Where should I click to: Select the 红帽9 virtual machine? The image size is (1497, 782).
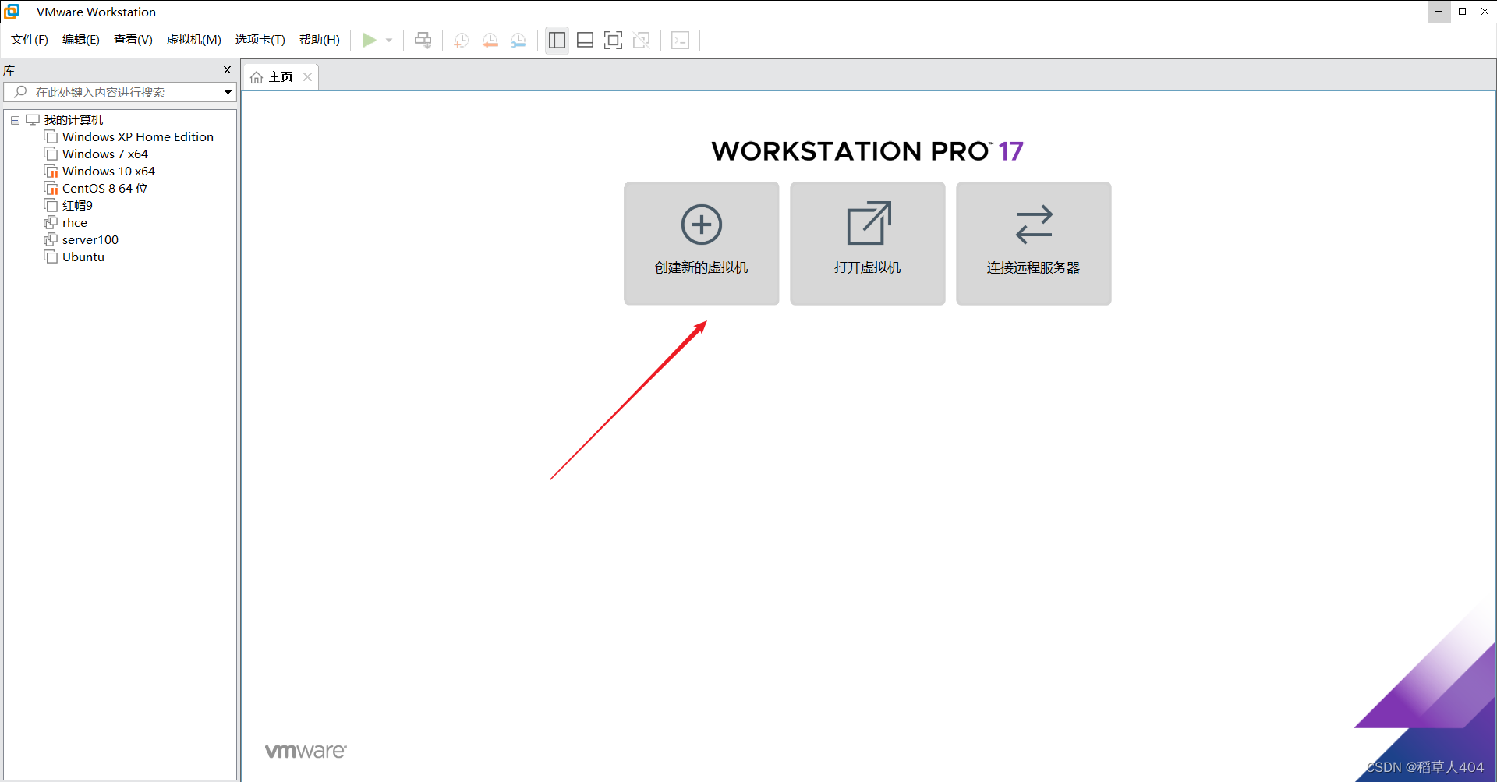[x=77, y=206]
